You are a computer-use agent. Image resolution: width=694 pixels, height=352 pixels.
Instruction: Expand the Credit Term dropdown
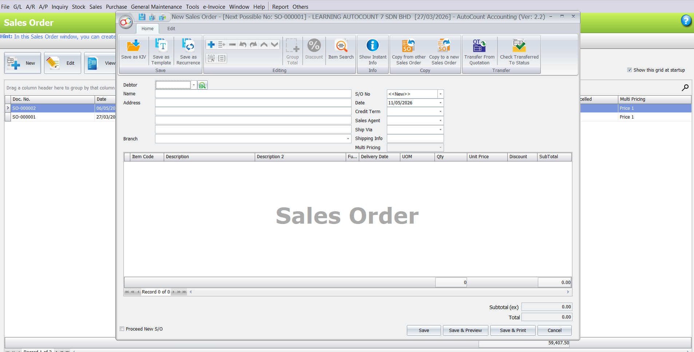[440, 112]
